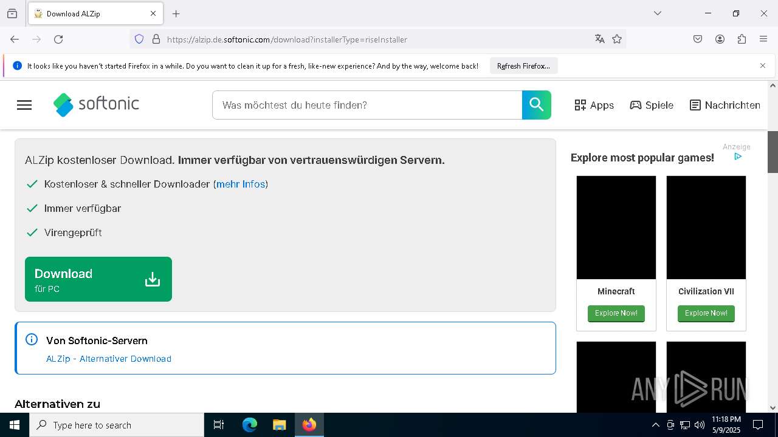
Task: Show hidden system tray icons
Action: coord(655,425)
